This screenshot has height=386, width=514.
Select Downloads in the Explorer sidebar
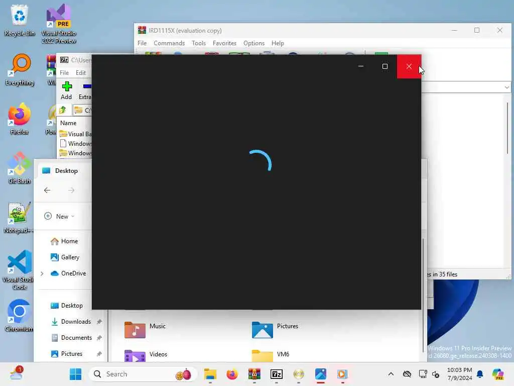pyautogui.click(x=70, y=322)
